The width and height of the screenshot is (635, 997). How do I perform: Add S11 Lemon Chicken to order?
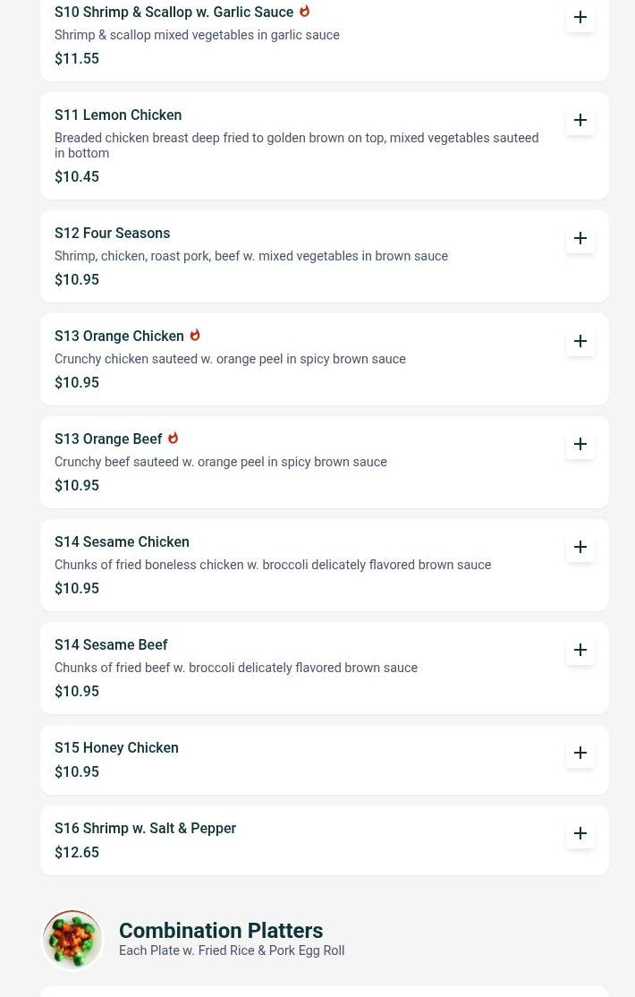pos(580,120)
